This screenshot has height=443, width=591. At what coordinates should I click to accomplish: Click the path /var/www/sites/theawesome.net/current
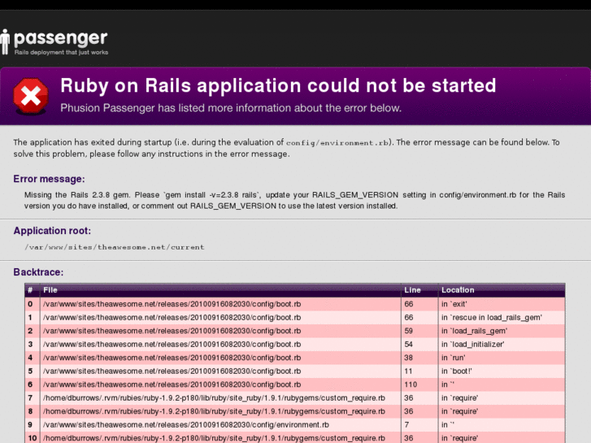pos(115,247)
